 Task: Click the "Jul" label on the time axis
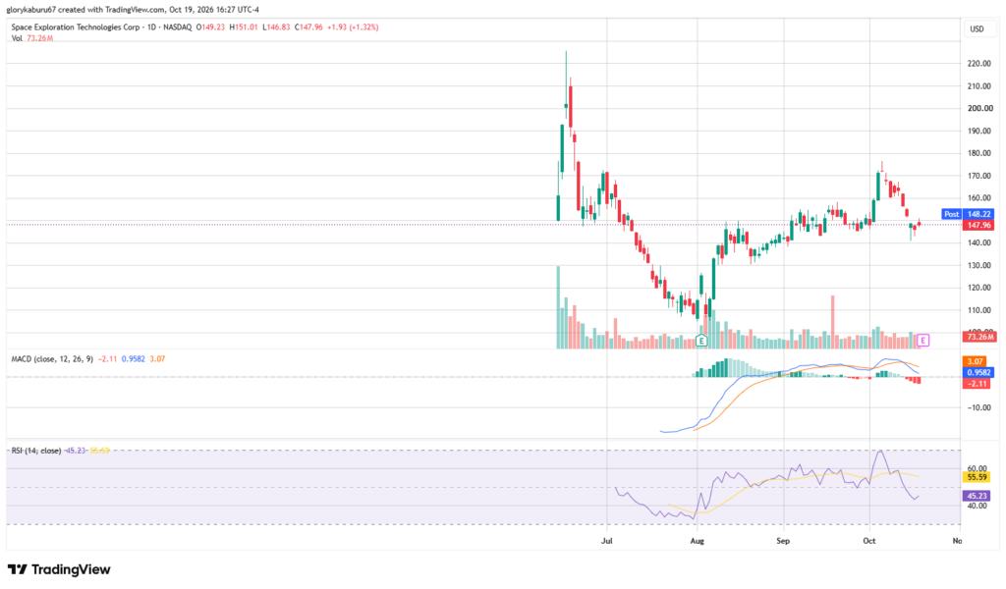tap(606, 541)
